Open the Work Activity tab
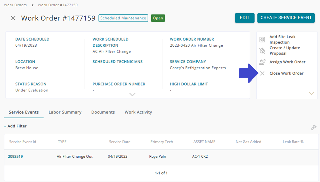 [138, 112]
